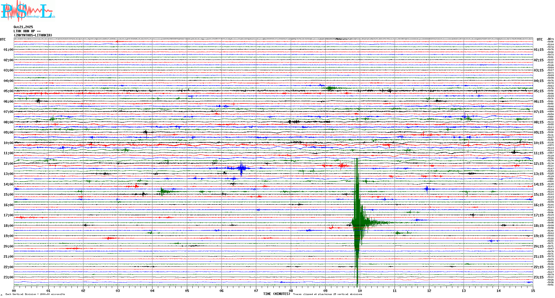Click the TIME (MINUTES) axis title

click(276, 294)
